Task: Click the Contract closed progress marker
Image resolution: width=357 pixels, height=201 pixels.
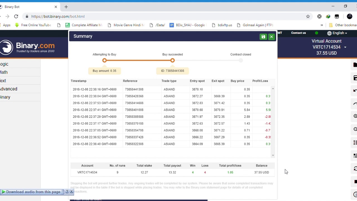Action: (241, 60)
